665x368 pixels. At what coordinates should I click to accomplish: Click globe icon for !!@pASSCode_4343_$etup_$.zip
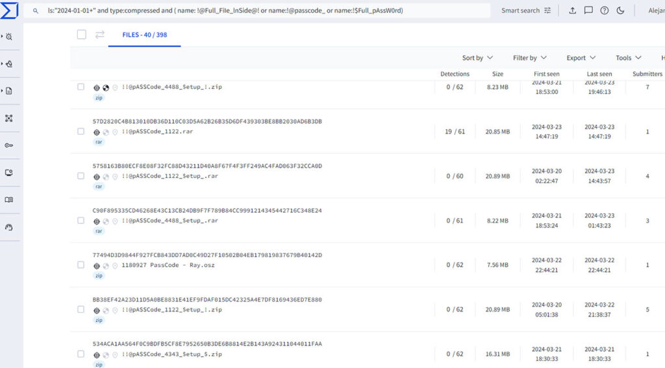pos(106,355)
